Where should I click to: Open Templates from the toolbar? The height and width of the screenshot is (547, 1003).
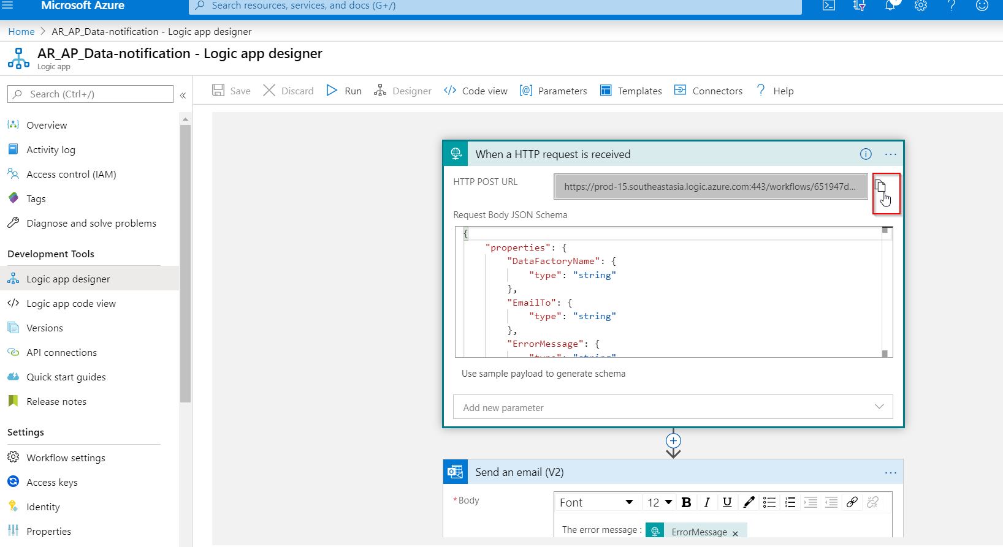tap(631, 91)
